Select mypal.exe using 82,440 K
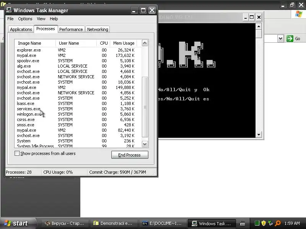306x229 pixels. 76,130
